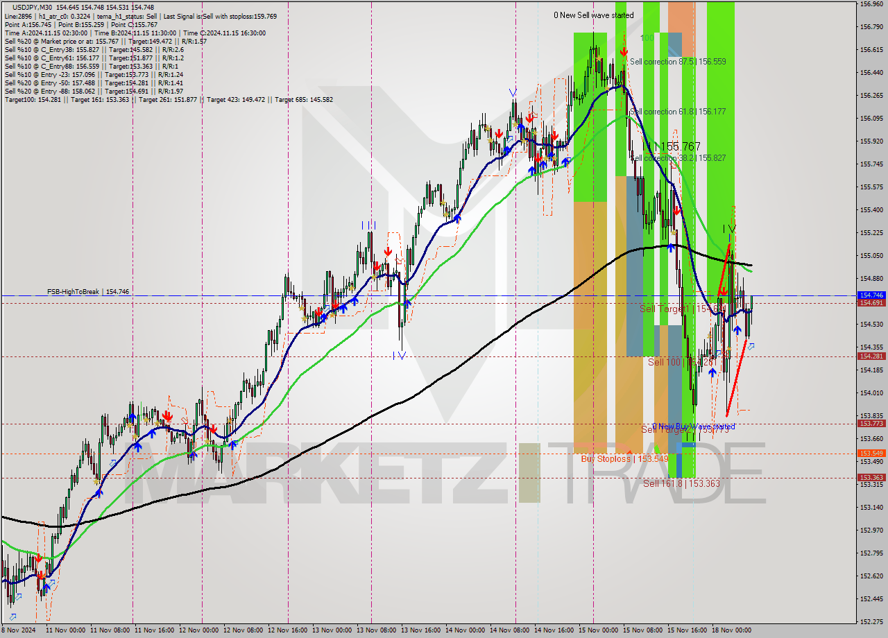Click the '0 New Sell wave started' label
The width and height of the screenshot is (888, 638).
click(x=593, y=15)
